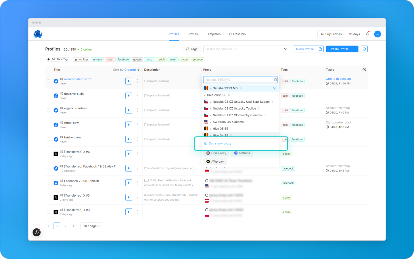Image resolution: width=414 pixels, height=259 pixels.
Task: Open the notifications bell
Action: [367, 34]
